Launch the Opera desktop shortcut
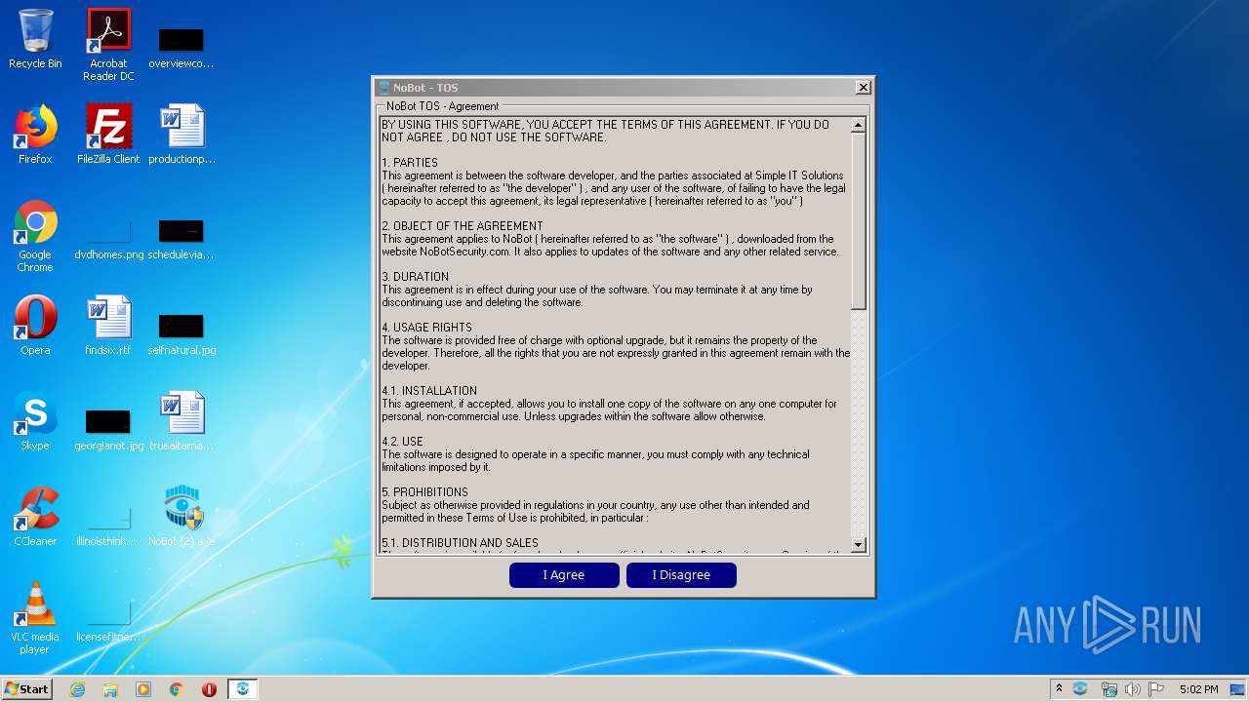Image resolution: width=1249 pixels, height=702 pixels. (x=35, y=326)
